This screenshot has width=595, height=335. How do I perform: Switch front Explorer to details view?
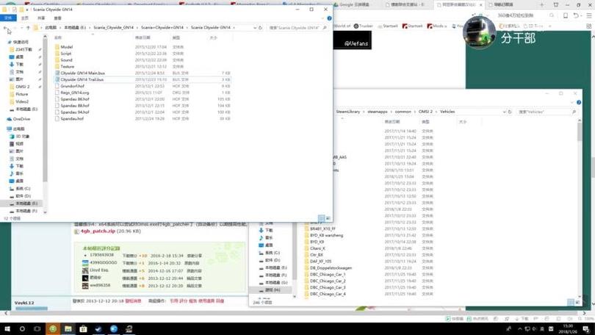click(x=322, y=218)
